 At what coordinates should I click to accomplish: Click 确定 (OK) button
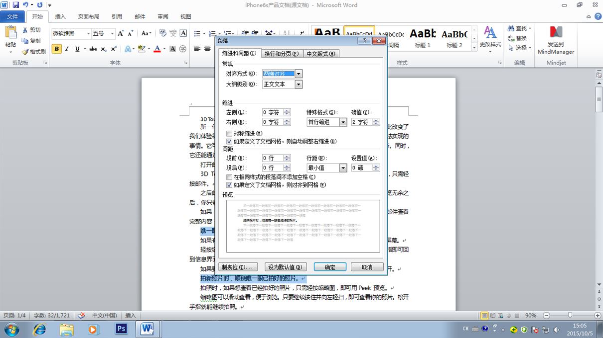(x=330, y=267)
